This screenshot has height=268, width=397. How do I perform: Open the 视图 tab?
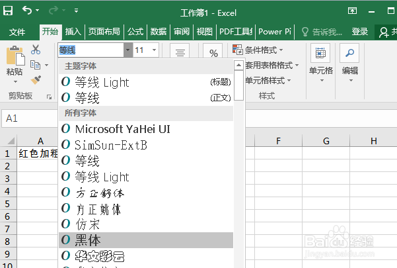point(205,32)
